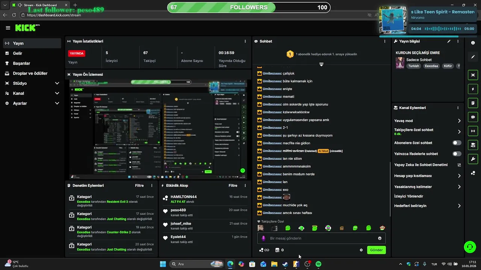Viewport: 481px width, 270px height.
Task: Open a new browser tab
Action: point(75,5)
